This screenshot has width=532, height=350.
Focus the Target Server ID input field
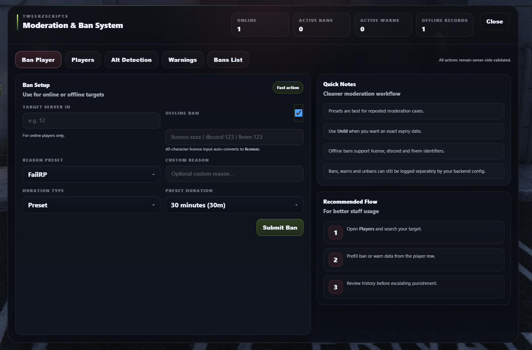(91, 121)
